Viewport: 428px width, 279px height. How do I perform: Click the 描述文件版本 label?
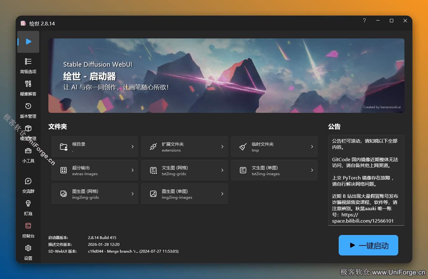click(60, 245)
